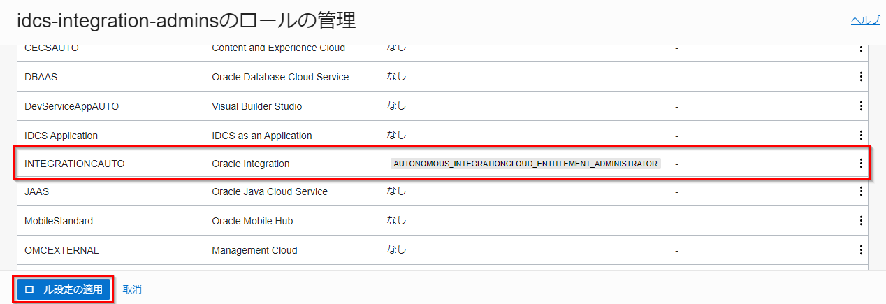Open the kebab menu for the JAAS row
Viewport: 886px width, 304px height.
point(861,191)
